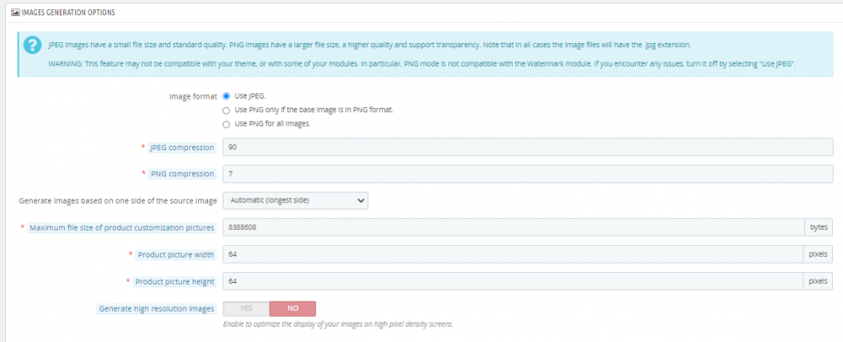This screenshot has width=843, height=342.
Task: Click the Images Generation Options panel heading
Action: (68, 13)
